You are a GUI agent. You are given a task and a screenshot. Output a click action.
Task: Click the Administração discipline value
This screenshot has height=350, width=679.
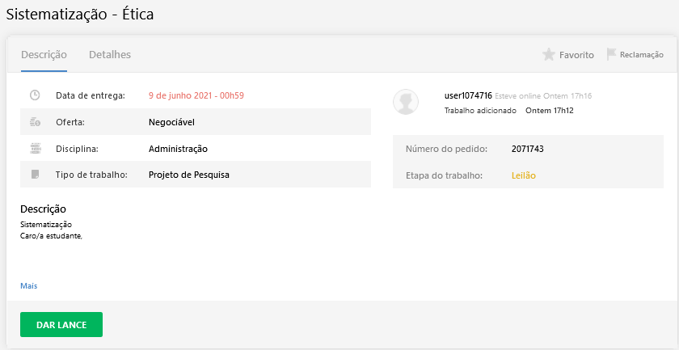click(x=178, y=149)
